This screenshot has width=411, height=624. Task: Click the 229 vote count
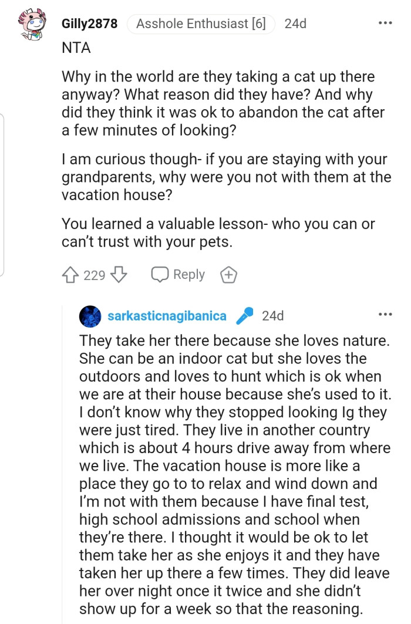click(x=95, y=275)
